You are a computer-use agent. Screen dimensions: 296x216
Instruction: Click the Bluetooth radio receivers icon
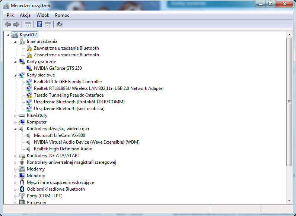tap(22, 189)
